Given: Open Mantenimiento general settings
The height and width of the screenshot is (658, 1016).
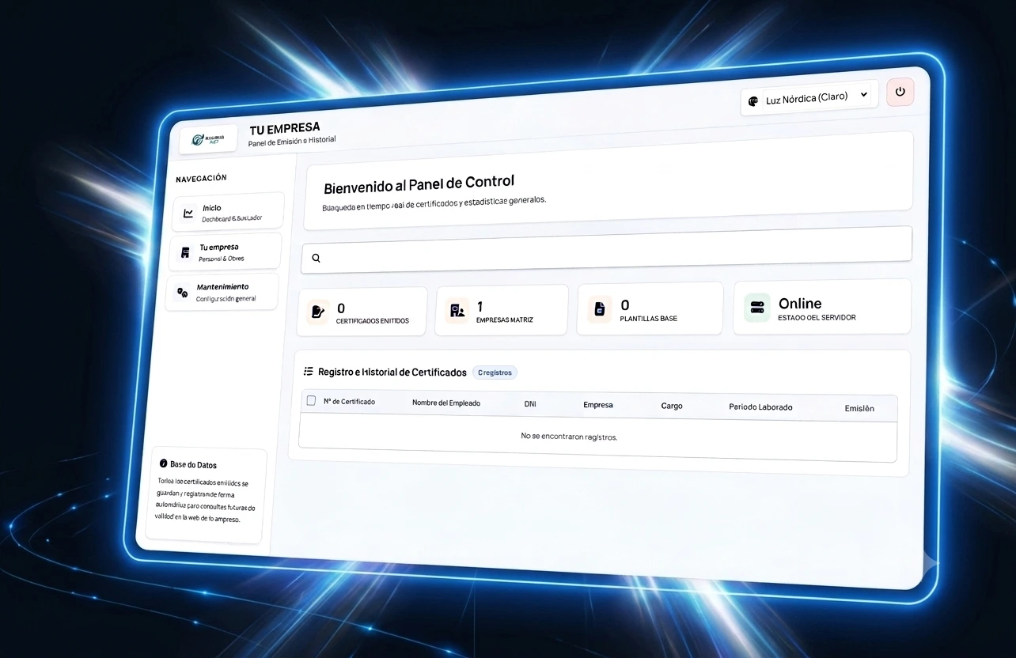Looking at the screenshot, I should [222, 292].
